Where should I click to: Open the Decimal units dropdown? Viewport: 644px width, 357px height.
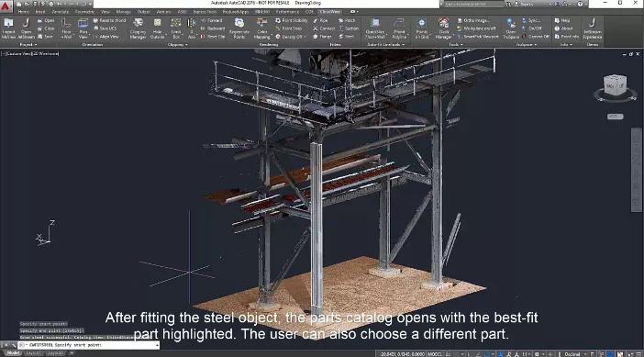pyautogui.click(x=575, y=353)
